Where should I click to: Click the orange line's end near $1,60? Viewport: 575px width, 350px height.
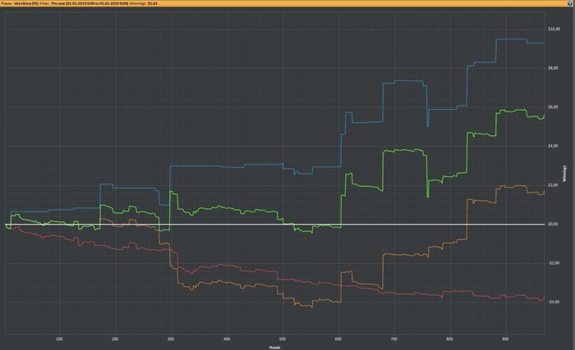543,193
